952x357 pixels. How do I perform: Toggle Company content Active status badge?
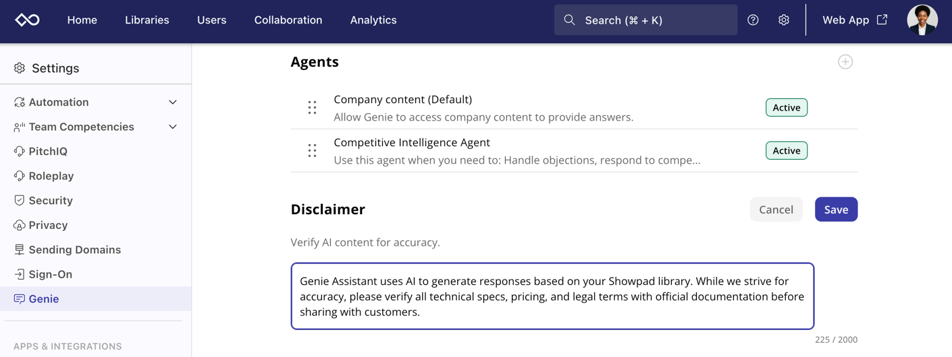pyautogui.click(x=786, y=108)
